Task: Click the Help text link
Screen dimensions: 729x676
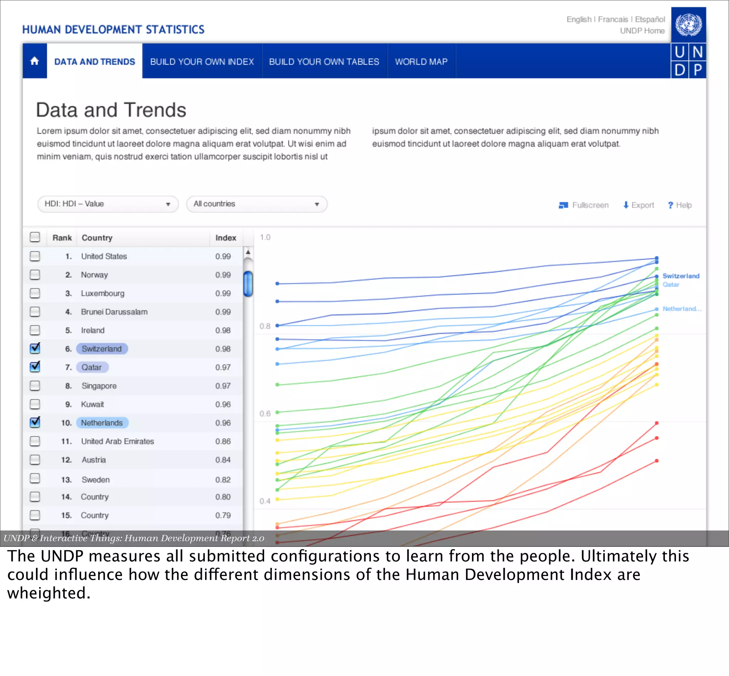Action: 684,205
